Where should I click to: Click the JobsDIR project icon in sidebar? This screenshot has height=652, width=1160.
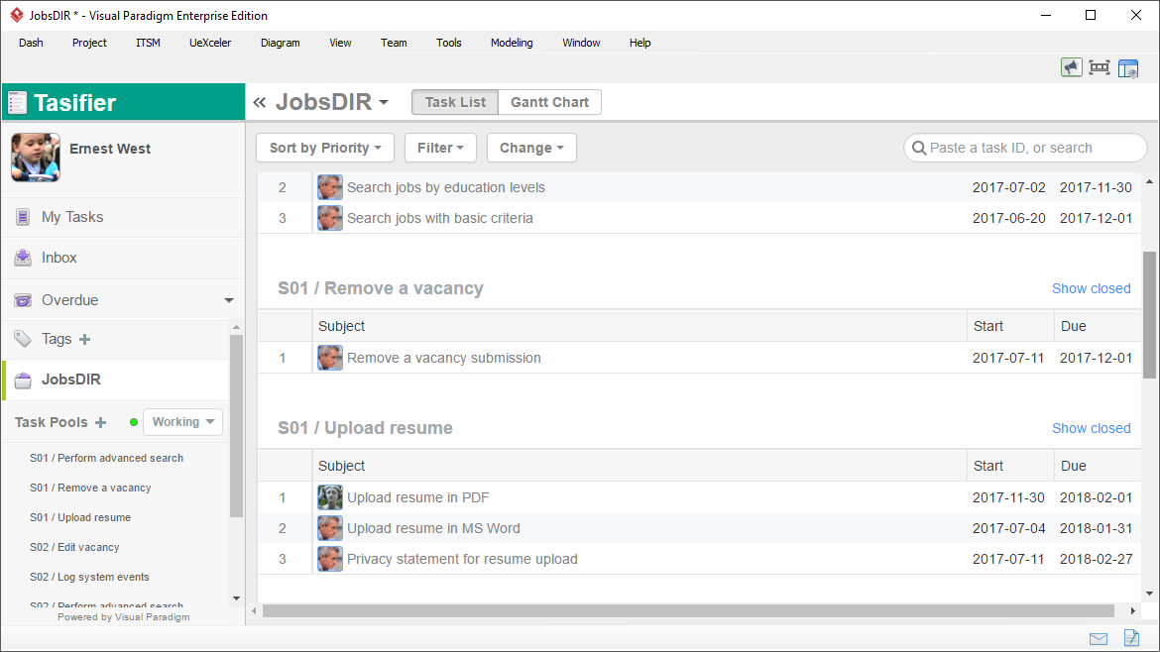coord(23,380)
